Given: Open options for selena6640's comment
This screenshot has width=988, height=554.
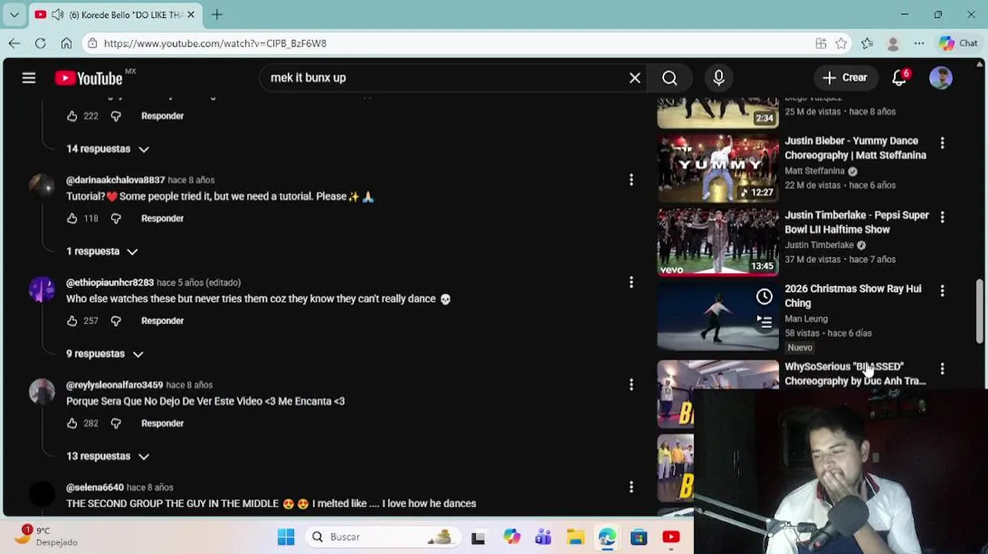Looking at the screenshot, I should coord(631,487).
